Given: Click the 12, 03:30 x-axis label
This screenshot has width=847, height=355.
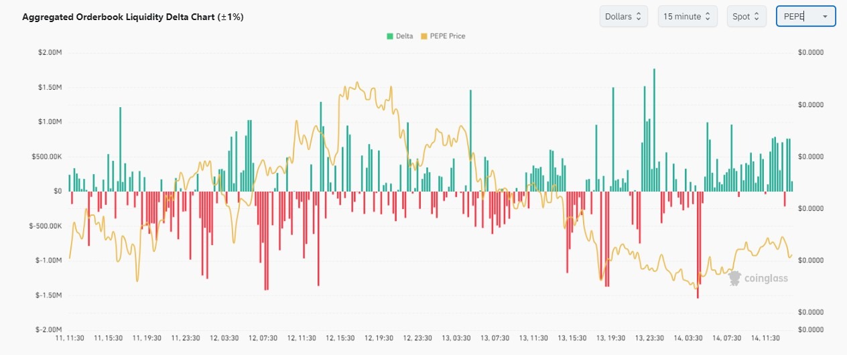Looking at the screenshot, I should [225, 339].
